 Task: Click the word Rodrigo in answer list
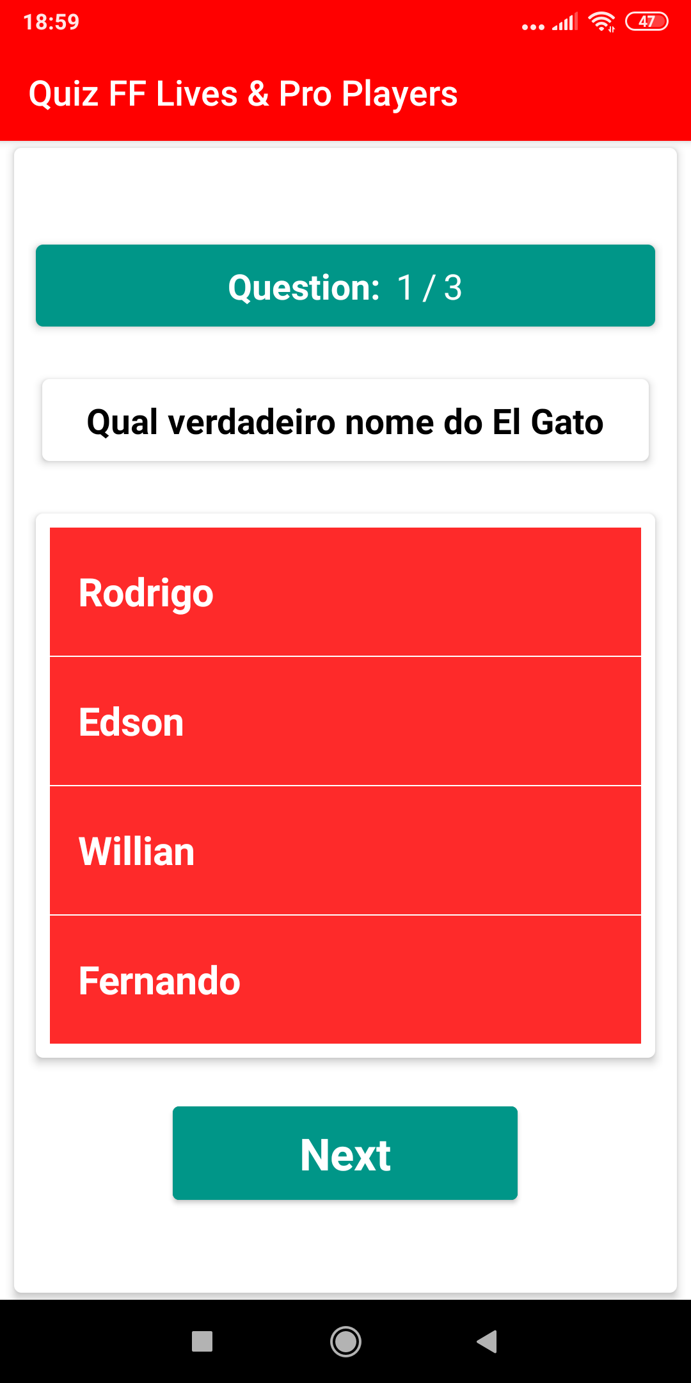[x=146, y=593]
